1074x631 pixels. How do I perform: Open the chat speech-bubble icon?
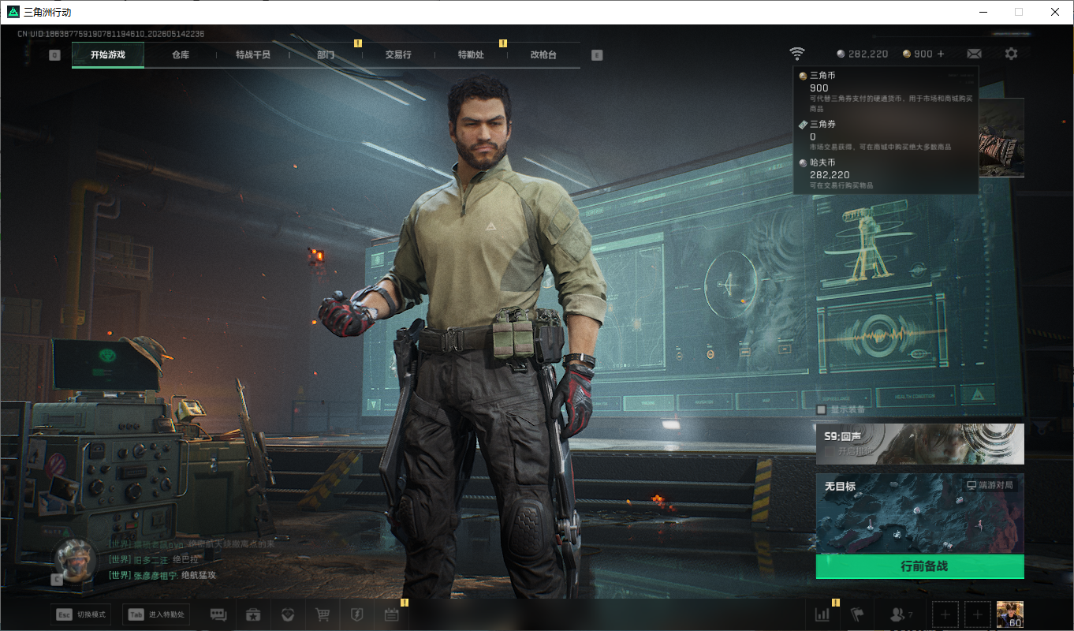point(218,615)
